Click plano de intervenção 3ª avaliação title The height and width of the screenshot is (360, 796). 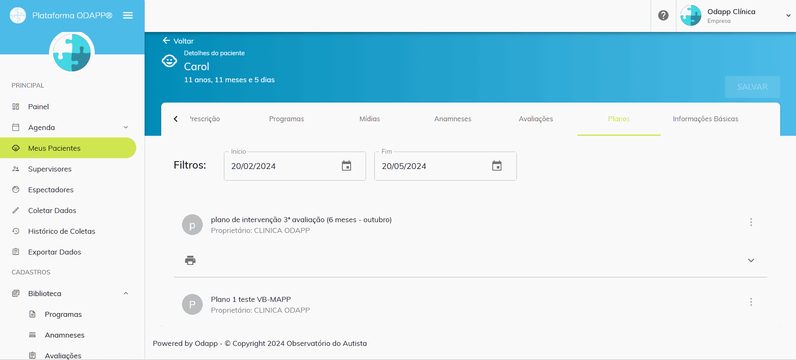click(x=301, y=220)
